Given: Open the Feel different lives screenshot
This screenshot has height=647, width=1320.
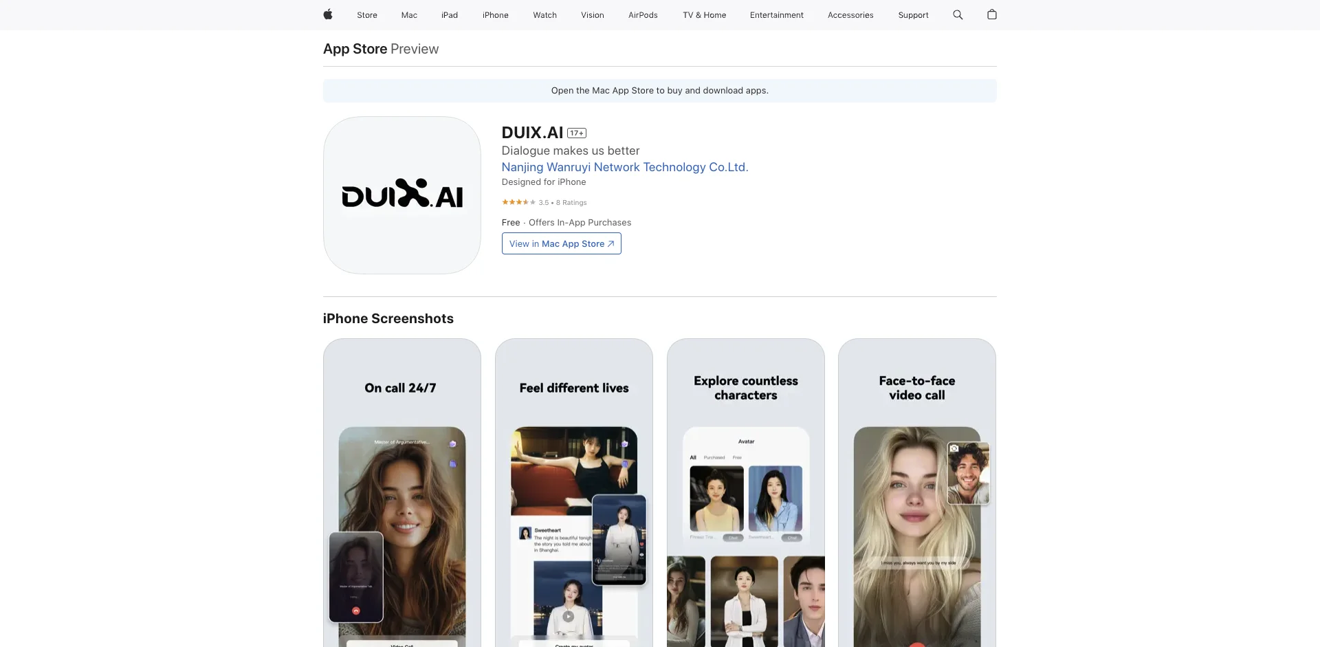Looking at the screenshot, I should click(x=573, y=492).
